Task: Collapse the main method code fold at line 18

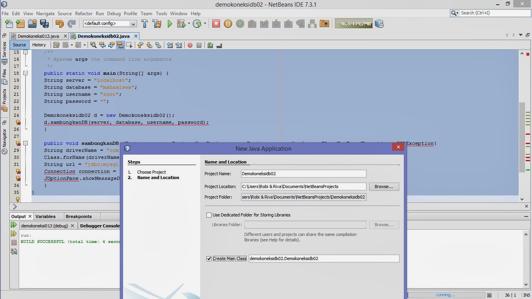Action: (x=25, y=73)
